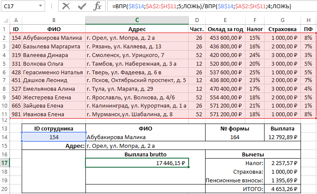Select row 1 header

pos(4,29)
